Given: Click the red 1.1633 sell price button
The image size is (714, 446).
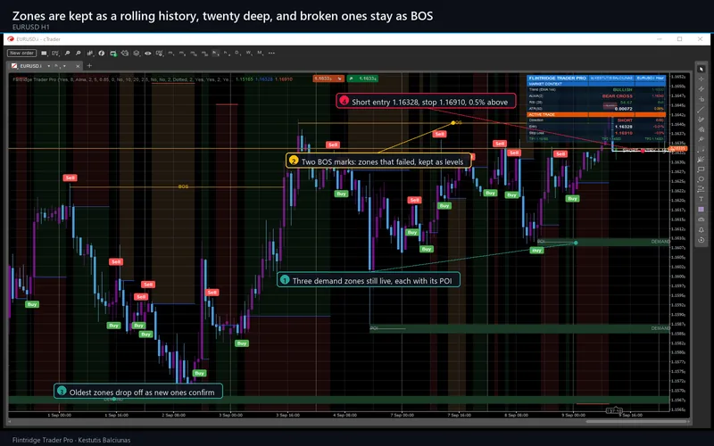Looking at the screenshot, I should coord(328,78).
